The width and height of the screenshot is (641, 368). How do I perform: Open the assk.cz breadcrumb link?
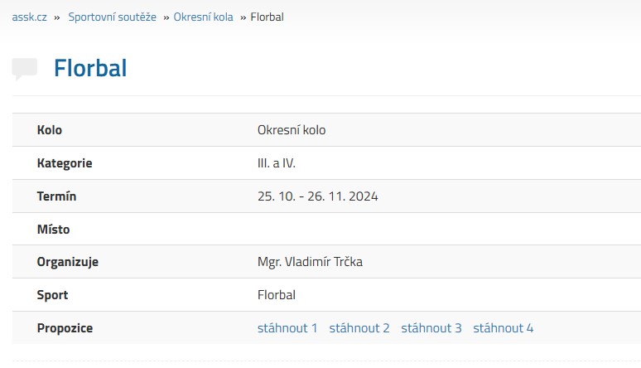tap(30, 17)
